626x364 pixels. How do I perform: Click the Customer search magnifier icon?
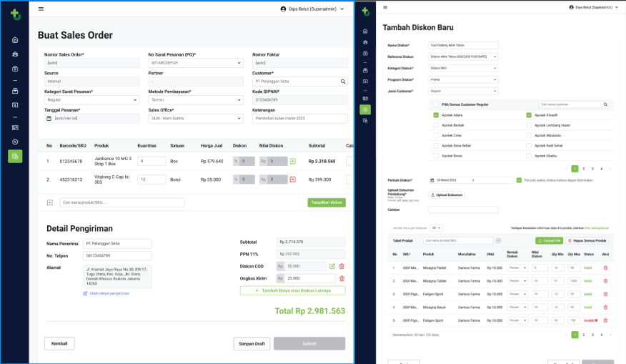[343, 82]
